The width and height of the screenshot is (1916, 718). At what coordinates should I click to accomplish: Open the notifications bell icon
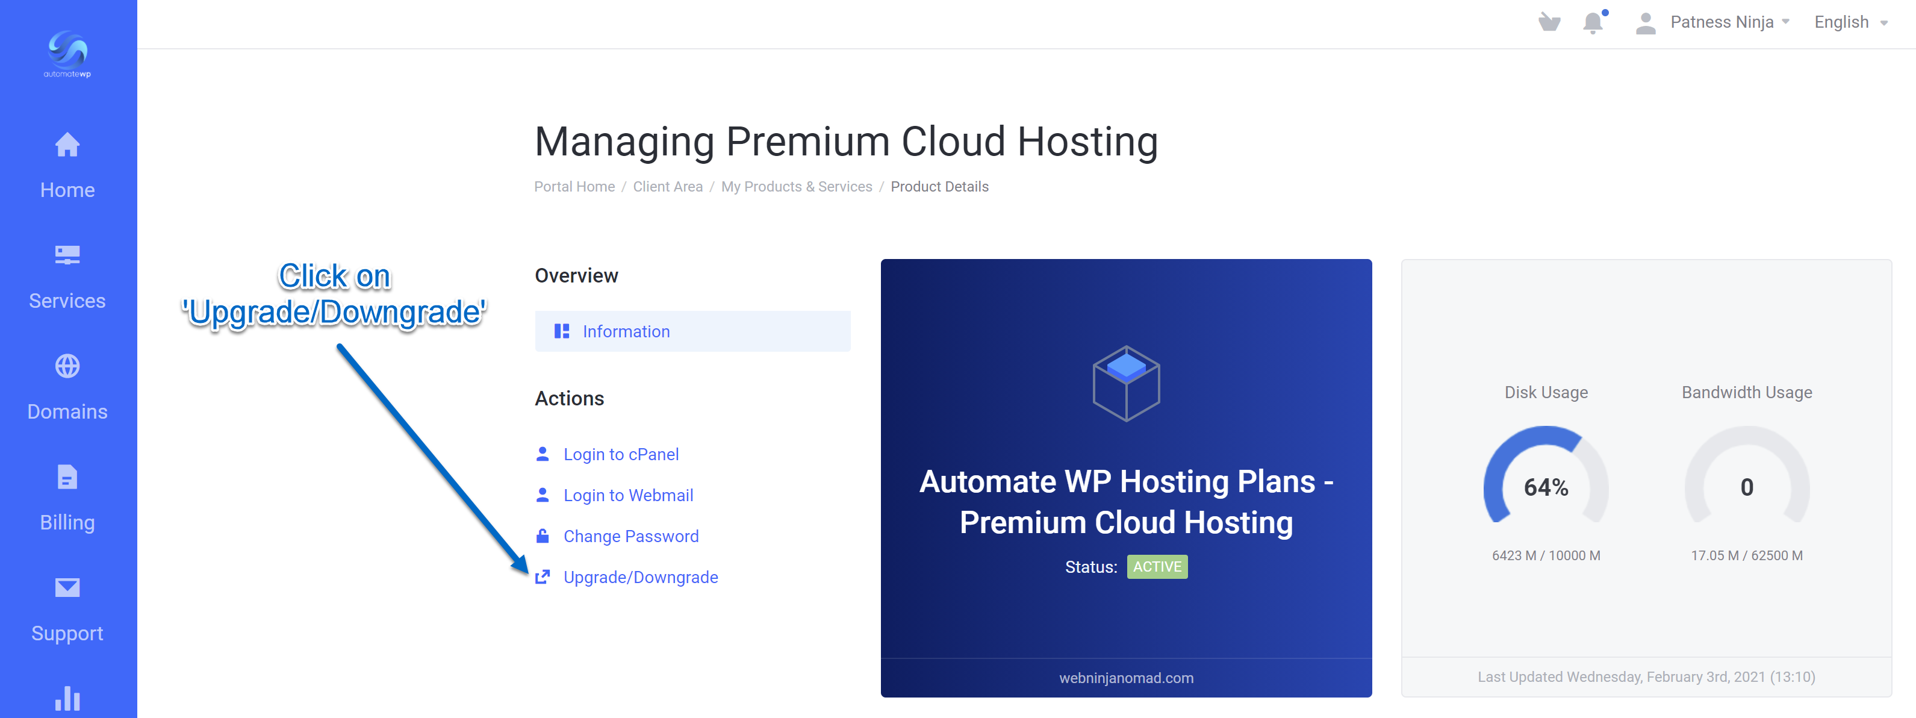pos(1593,22)
